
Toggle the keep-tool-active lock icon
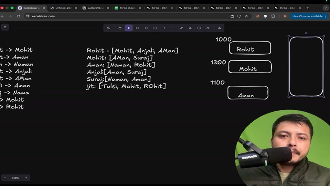tap(108, 28)
